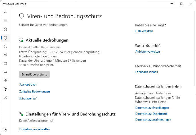Open Scanoptionen link

click(28, 84)
